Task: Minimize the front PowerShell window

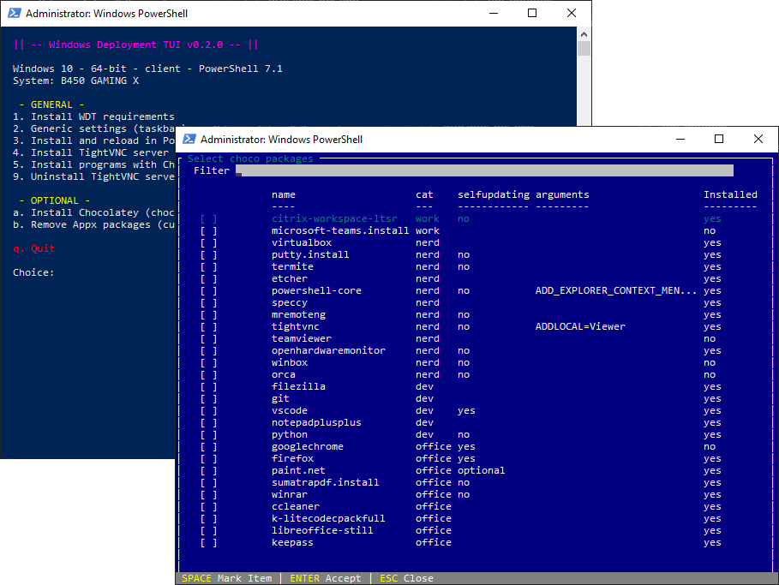Action: point(680,139)
